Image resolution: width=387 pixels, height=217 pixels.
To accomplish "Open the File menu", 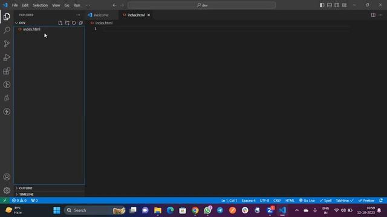I will (15, 5).
